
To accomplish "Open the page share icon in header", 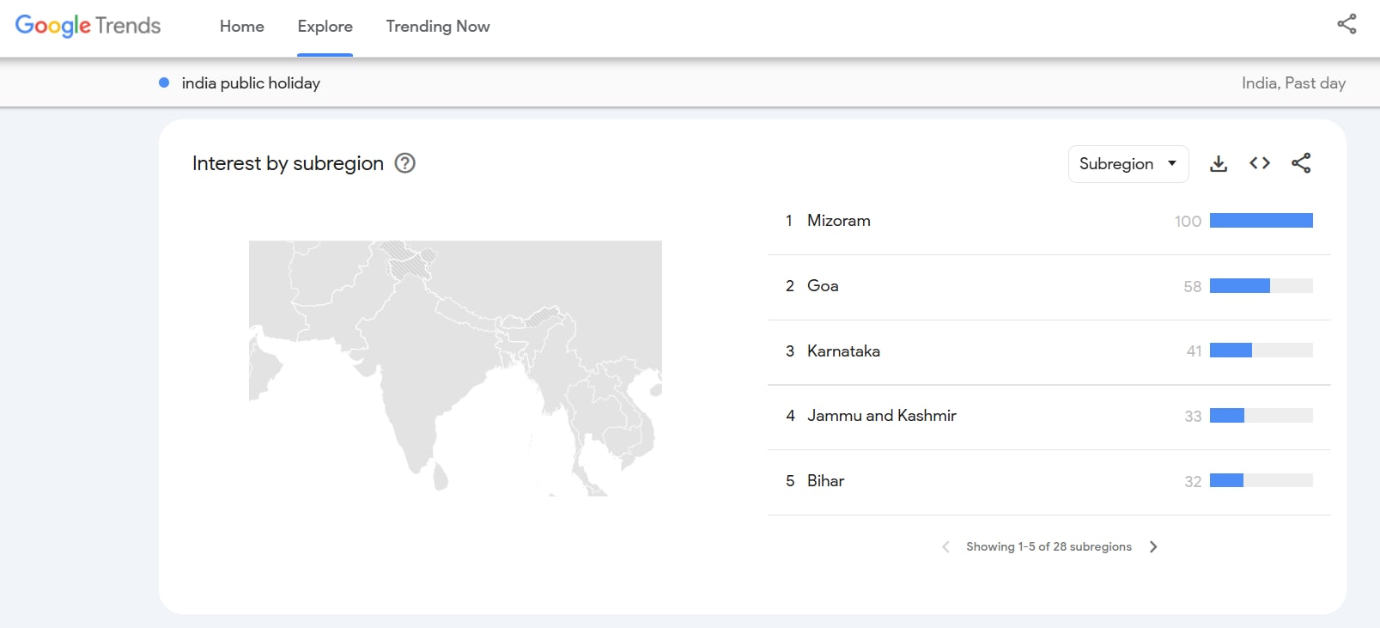I will pos(1347,24).
